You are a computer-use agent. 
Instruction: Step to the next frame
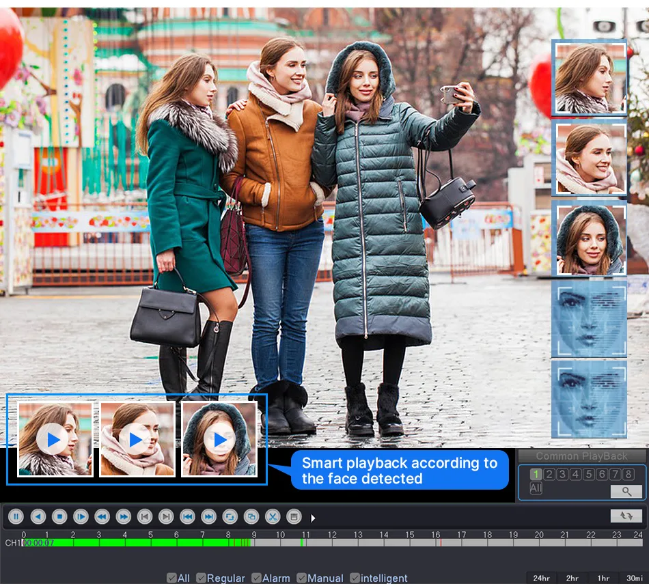click(166, 516)
